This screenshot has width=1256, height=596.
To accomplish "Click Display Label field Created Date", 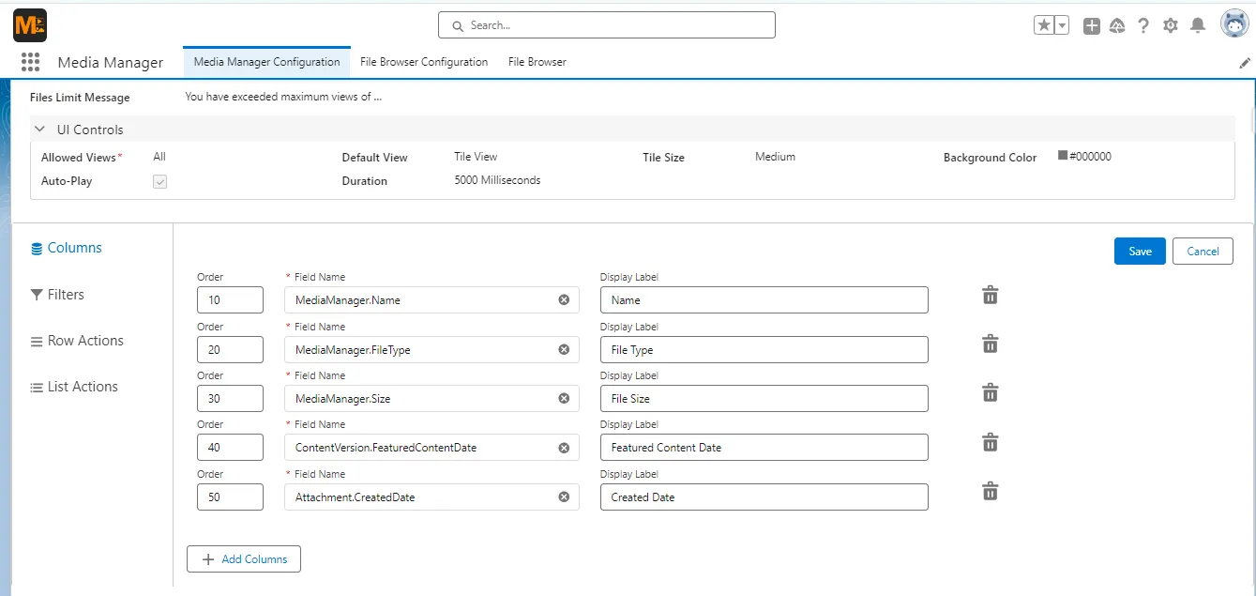I will [x=764, y=497].
